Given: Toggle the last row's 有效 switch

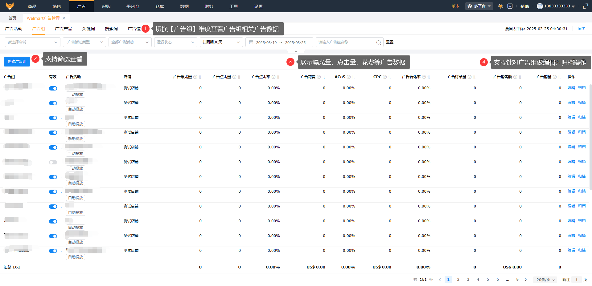Looking at the screenshot, I should 53,251.
